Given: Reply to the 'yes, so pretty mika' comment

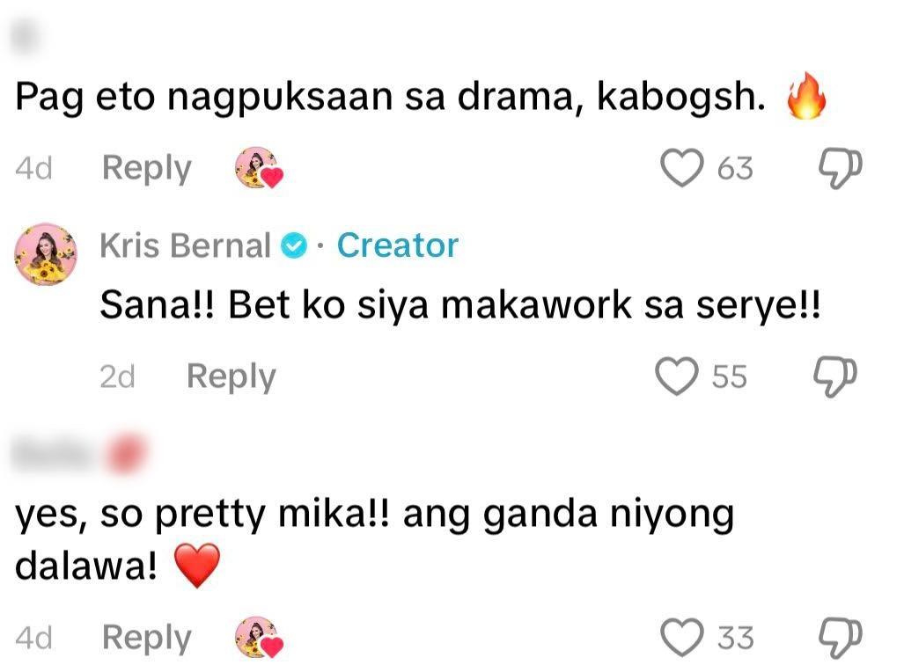Looking at the screenshot, I should point(146,636).
